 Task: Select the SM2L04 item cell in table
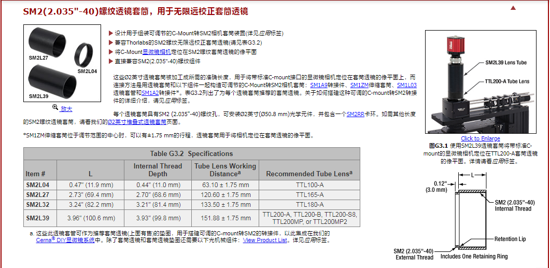point(38,185)
